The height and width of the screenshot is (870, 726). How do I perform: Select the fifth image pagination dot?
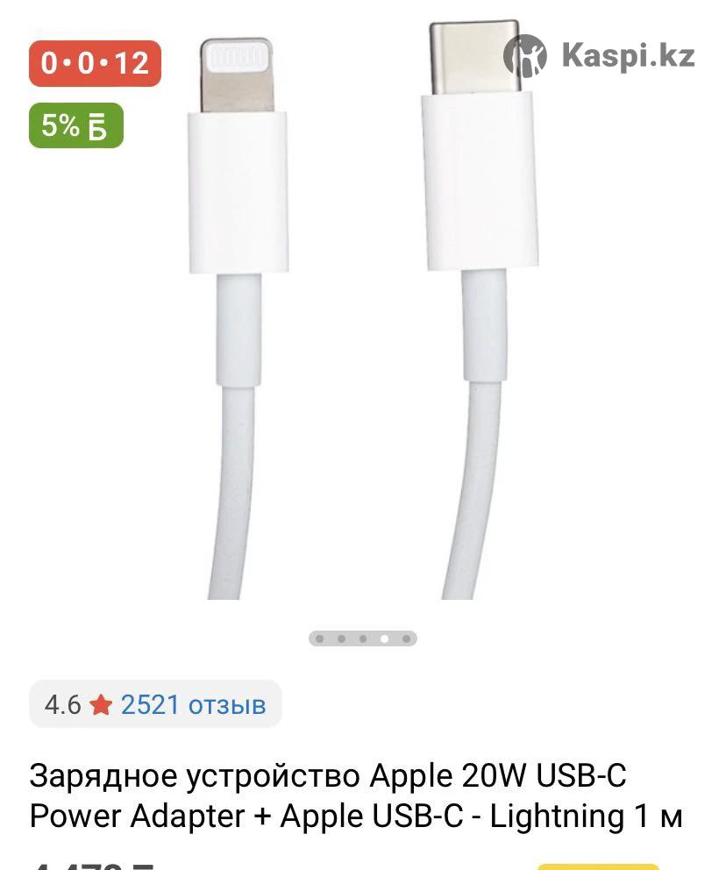pos(406,638)
